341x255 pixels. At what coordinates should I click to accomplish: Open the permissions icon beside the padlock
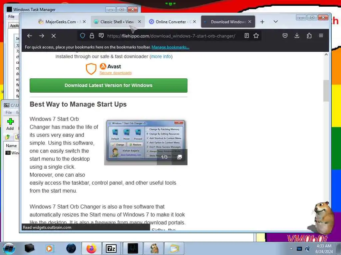point(101,36)
